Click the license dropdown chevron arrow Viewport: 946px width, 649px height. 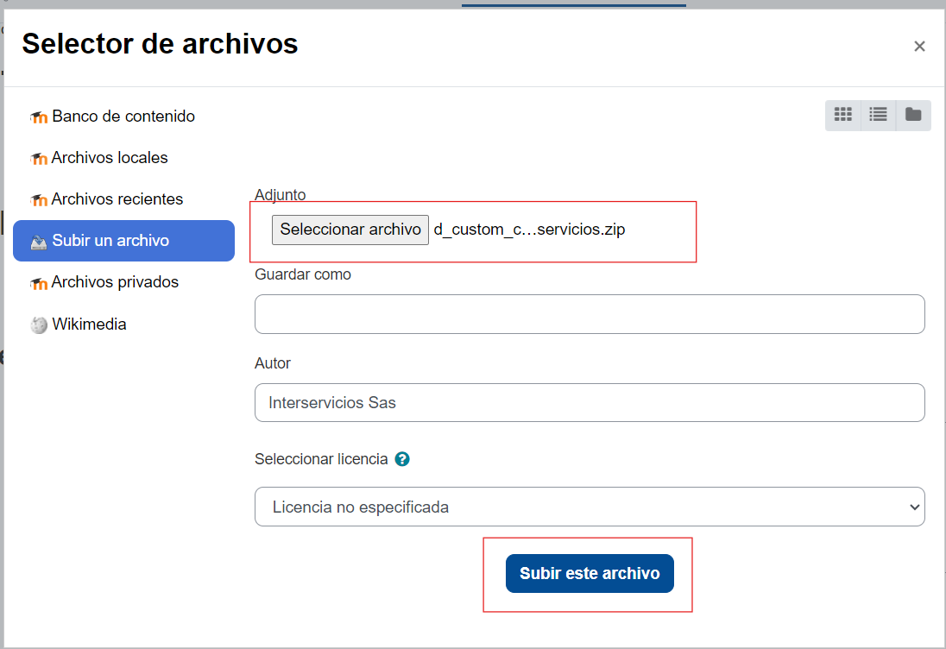(915, 507)
